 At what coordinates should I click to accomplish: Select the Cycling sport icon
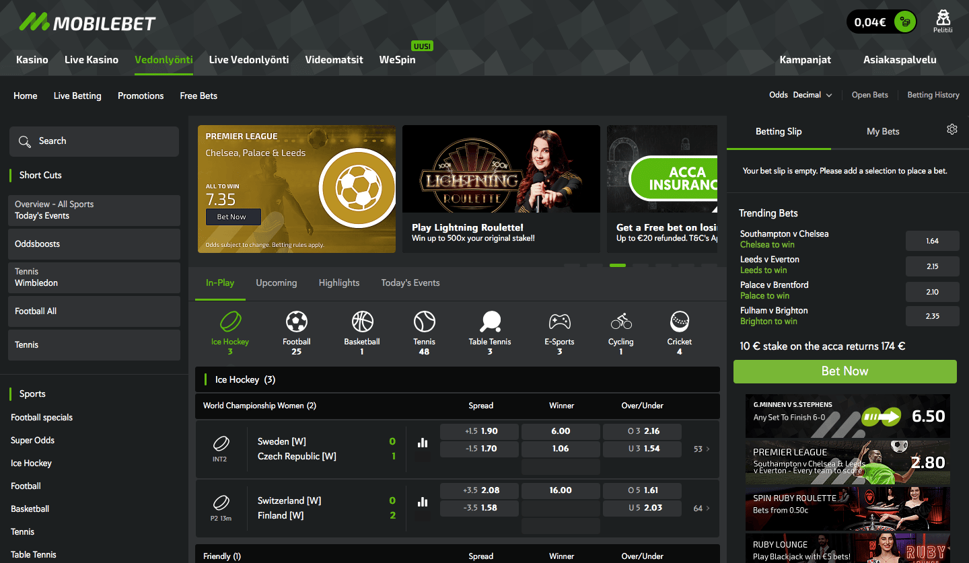[x=621, y=322]
